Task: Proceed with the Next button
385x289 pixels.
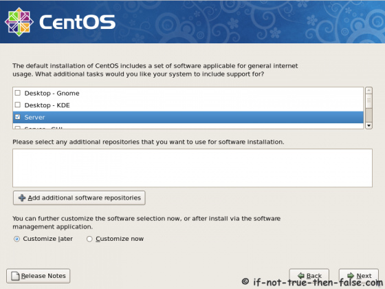Action: (x=359, y=276)
